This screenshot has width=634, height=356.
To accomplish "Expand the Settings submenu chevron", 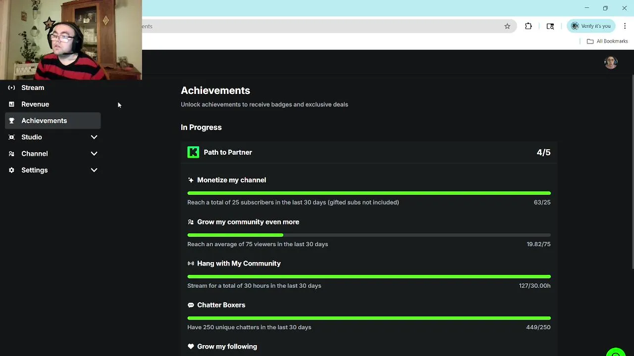I will pos(94,170).
